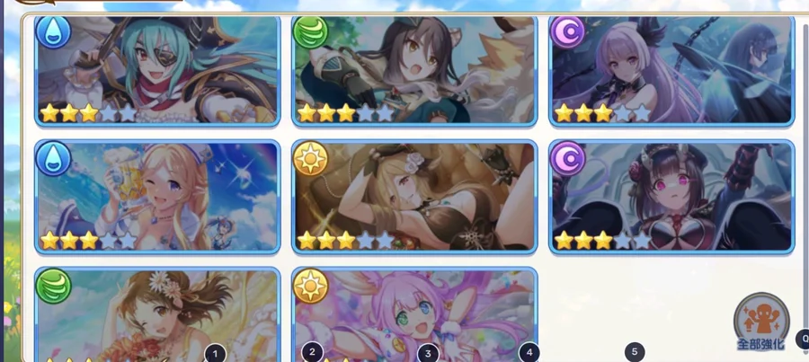Screen dimensions: 809x362
Task: Open the pink-haired bunny girl card
Action: [x=414, y=314]
